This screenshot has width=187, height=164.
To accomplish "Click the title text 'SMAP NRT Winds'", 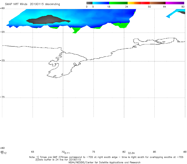I will pos(16,4).
